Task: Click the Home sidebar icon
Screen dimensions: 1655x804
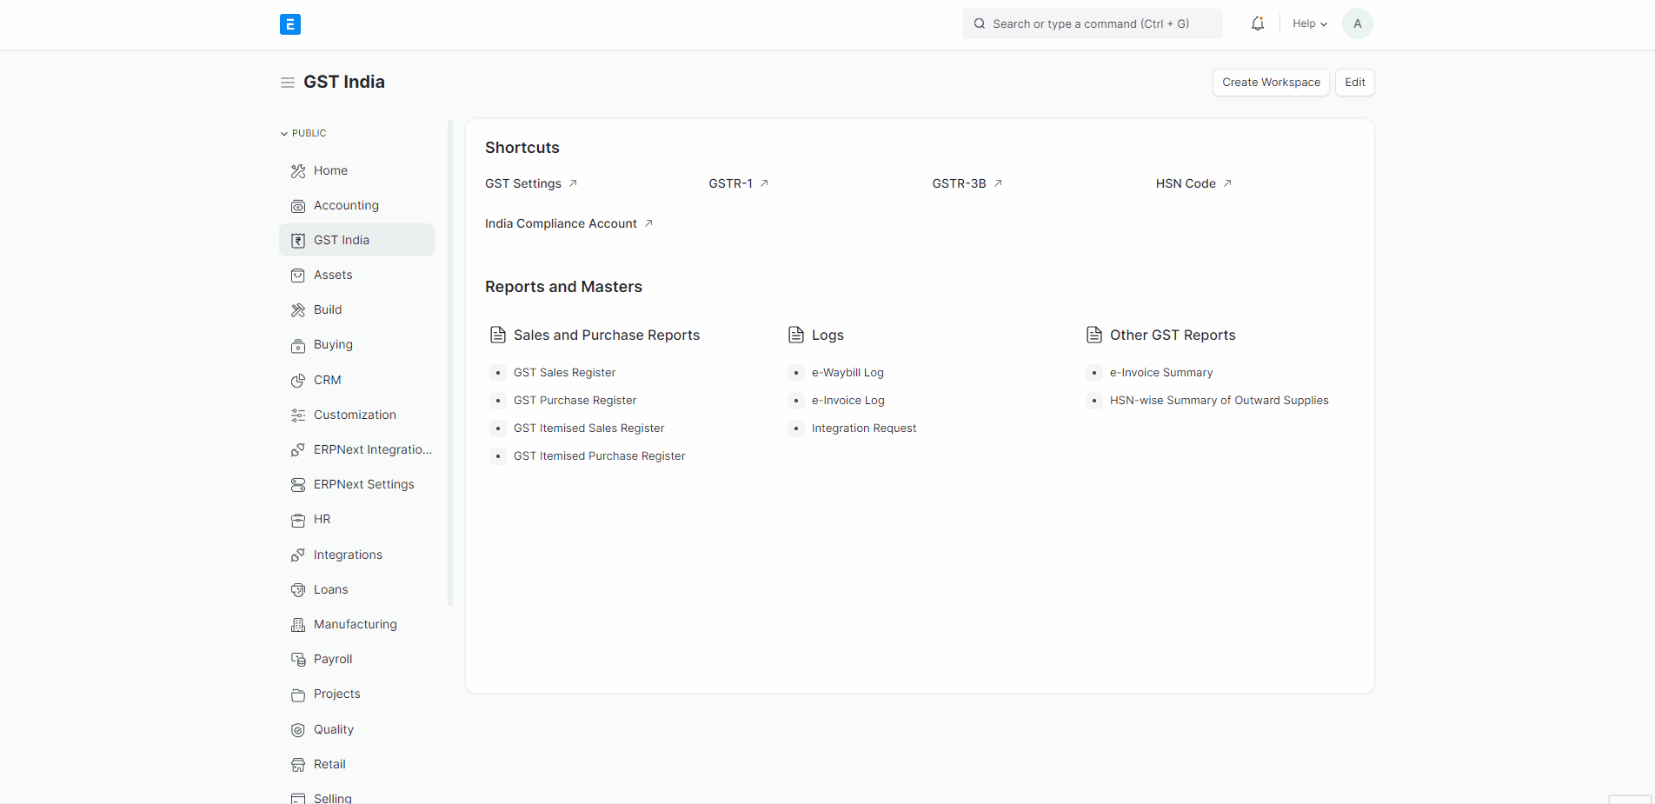Action: point(298,171)
